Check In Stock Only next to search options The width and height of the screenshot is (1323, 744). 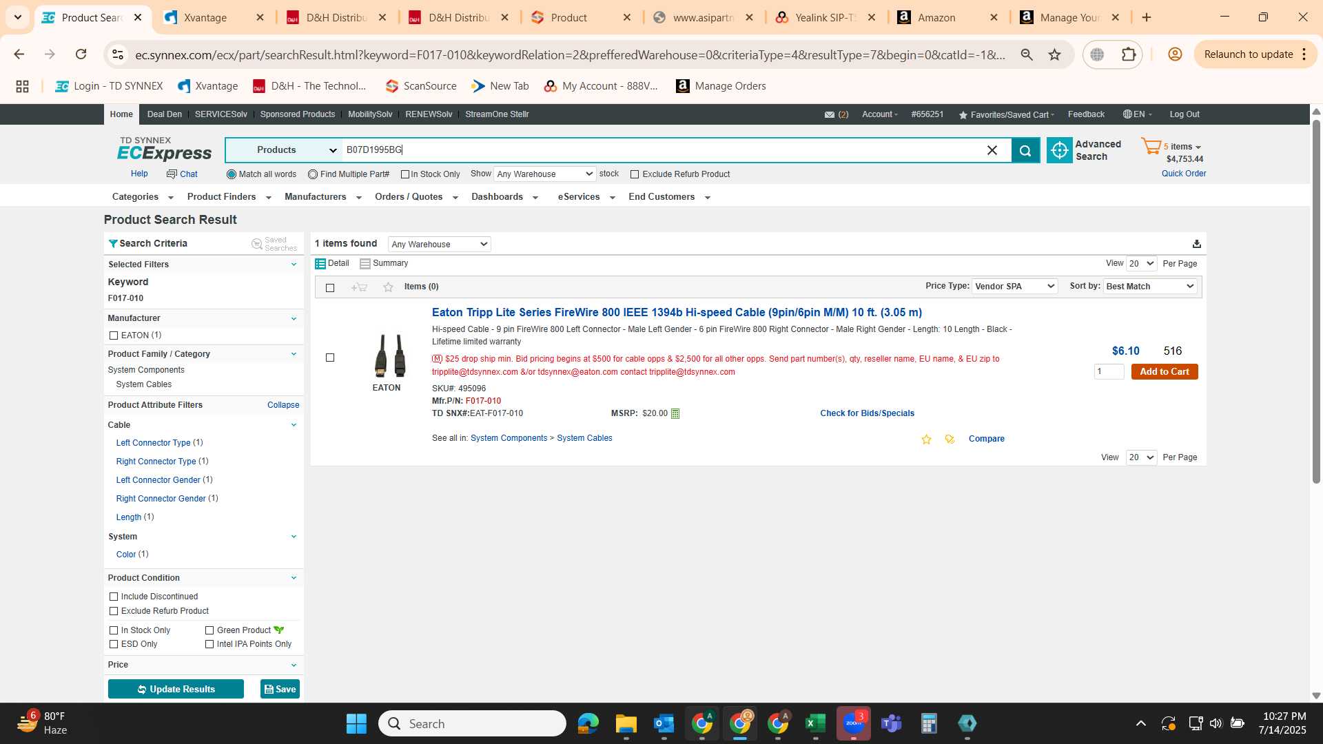click(x=405, y=174)
